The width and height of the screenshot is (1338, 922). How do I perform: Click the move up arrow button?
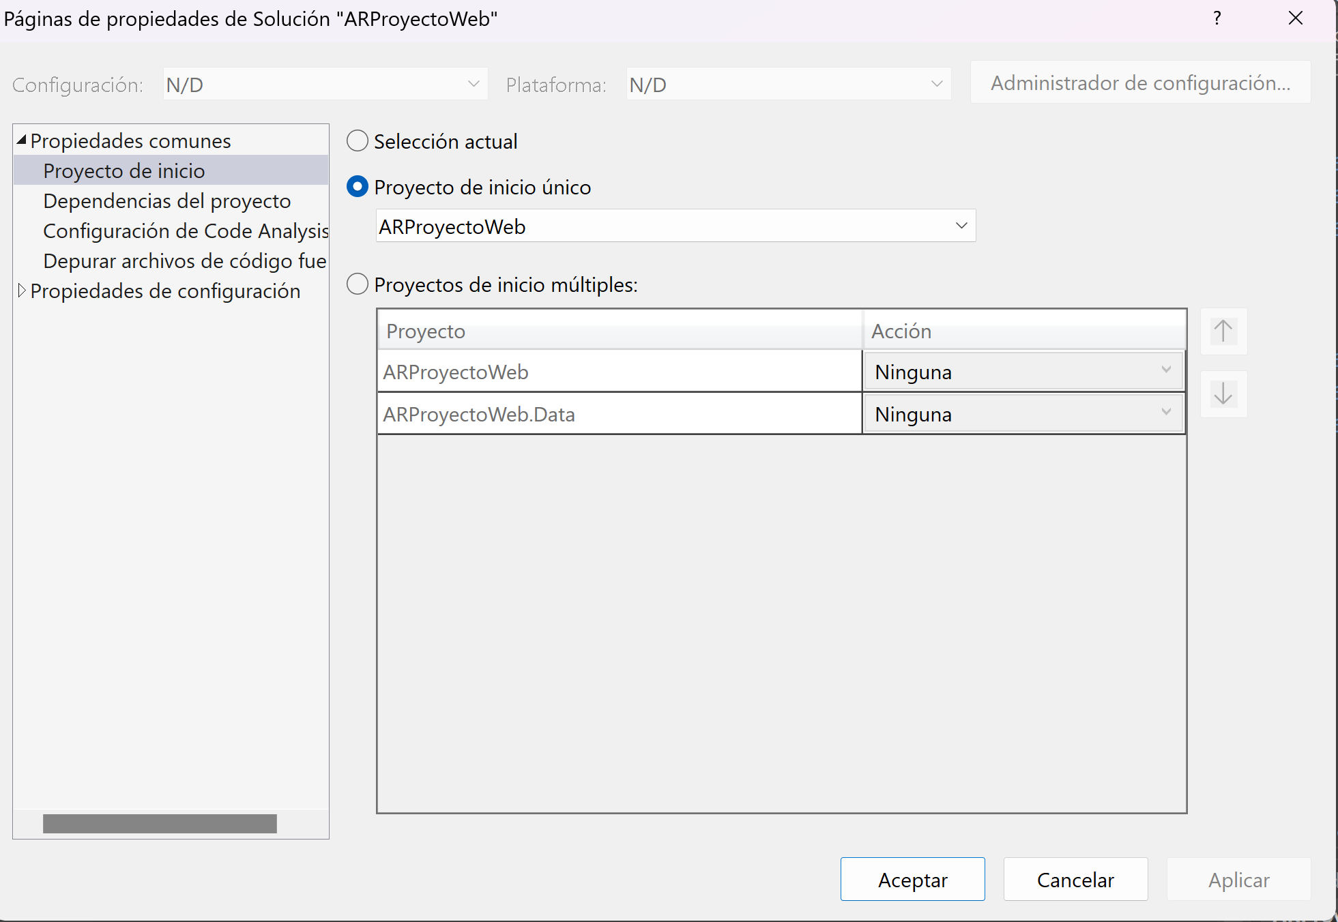1223,331
